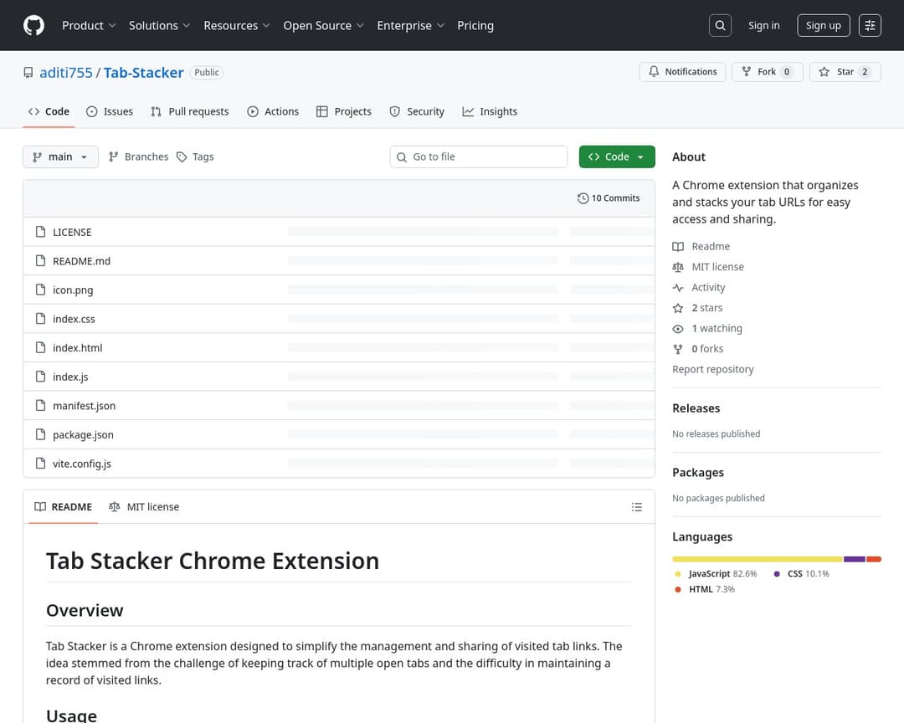Click the index.html file icon

[41, 347]
